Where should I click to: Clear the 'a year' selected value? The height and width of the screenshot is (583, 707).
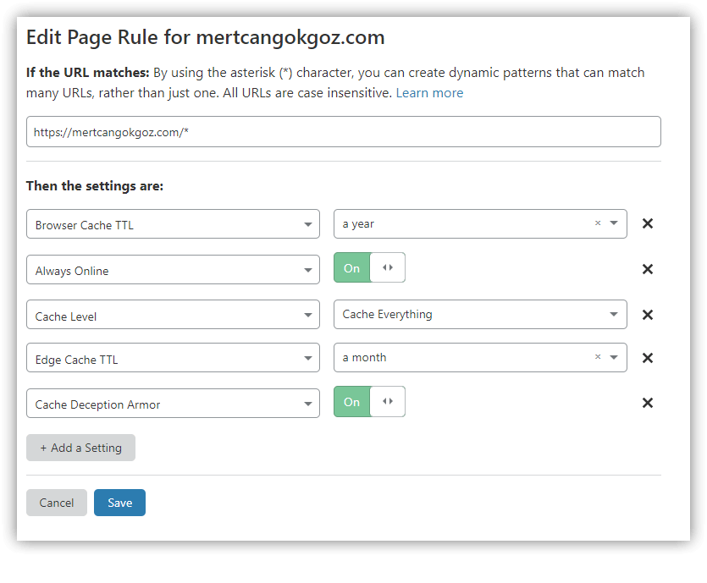[x=598, y=223]
